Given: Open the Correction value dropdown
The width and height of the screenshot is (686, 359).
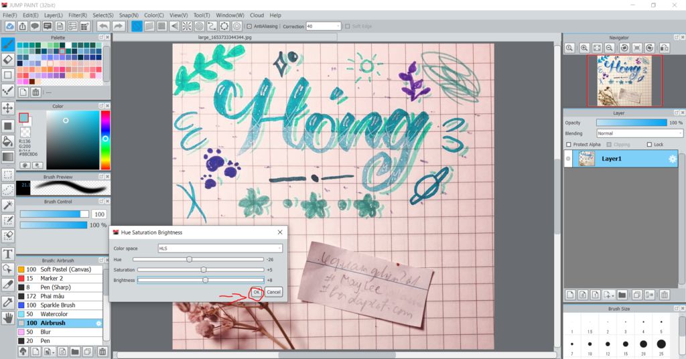Looking at the screenshot, I should (x=324, y=26).
